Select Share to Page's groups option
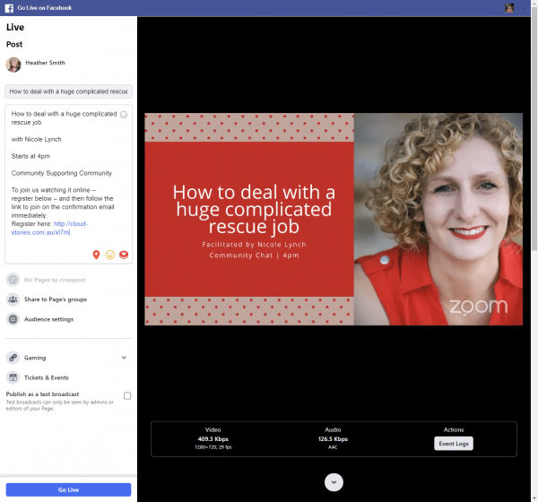Image resolution: width=538 pixels, height=502 pixels. pyautogui.click(x=56, y=299)
